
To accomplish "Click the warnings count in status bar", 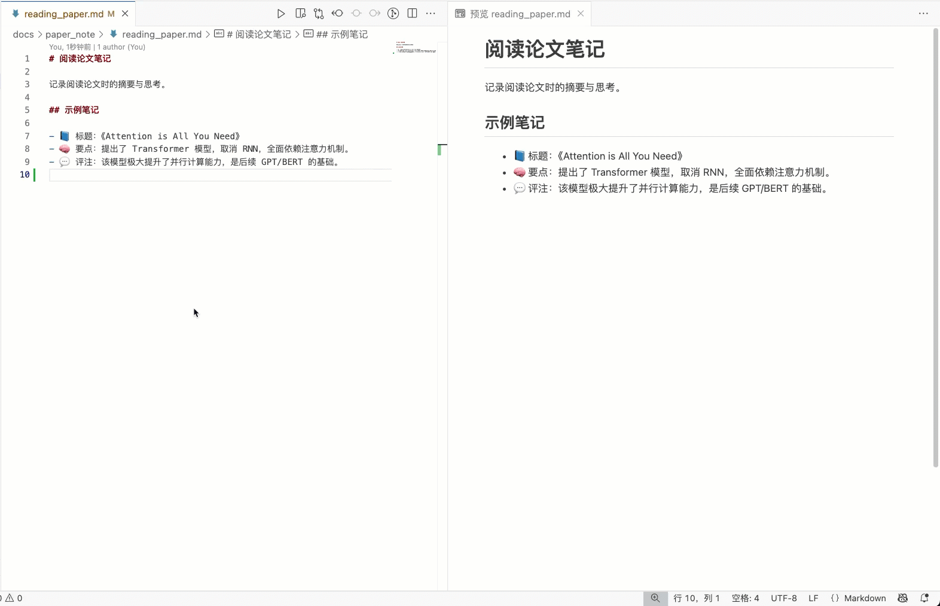I will (14, 598).
